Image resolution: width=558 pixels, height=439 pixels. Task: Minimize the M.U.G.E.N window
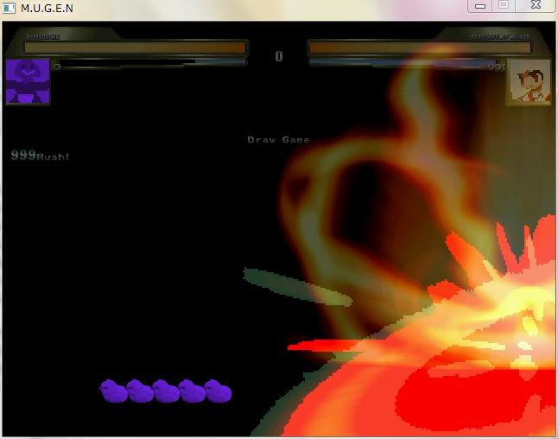pos(479,6)
